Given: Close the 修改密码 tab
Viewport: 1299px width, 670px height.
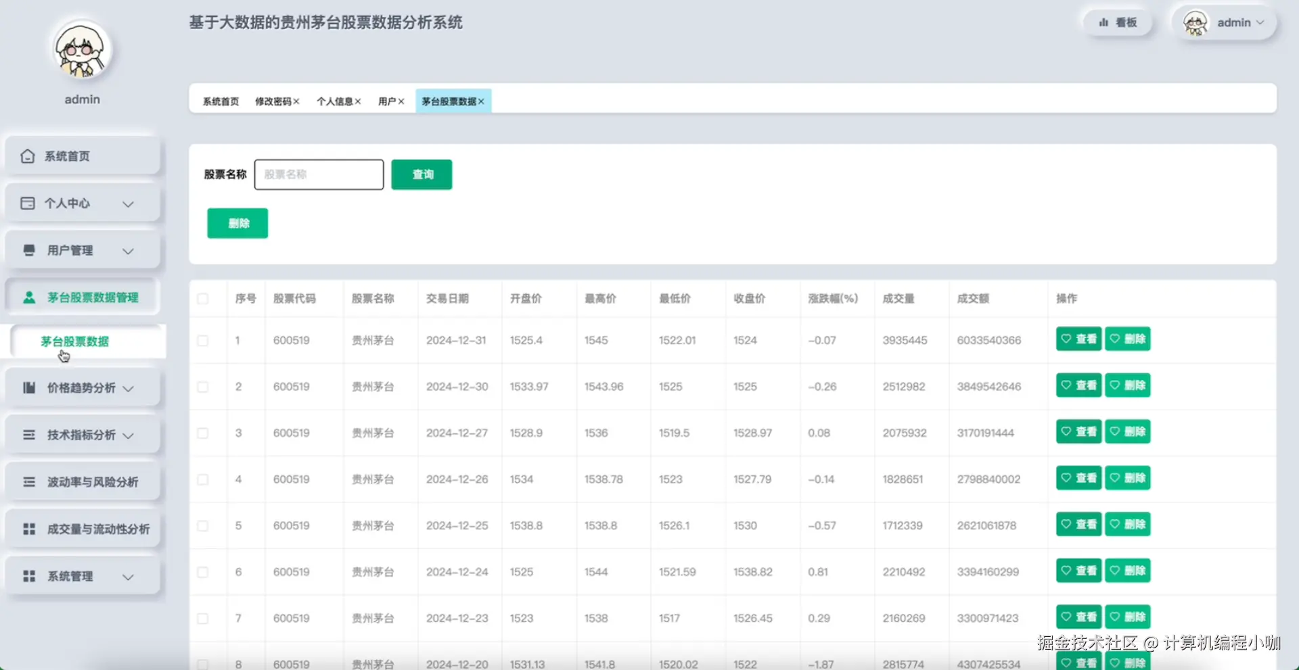Looking at the screenshot, I should [x=296, y=101].
